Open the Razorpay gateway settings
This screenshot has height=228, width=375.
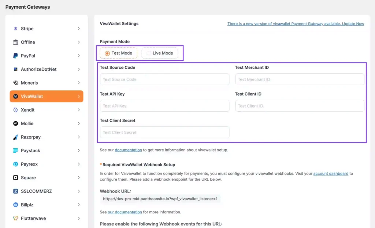(47, 137)
